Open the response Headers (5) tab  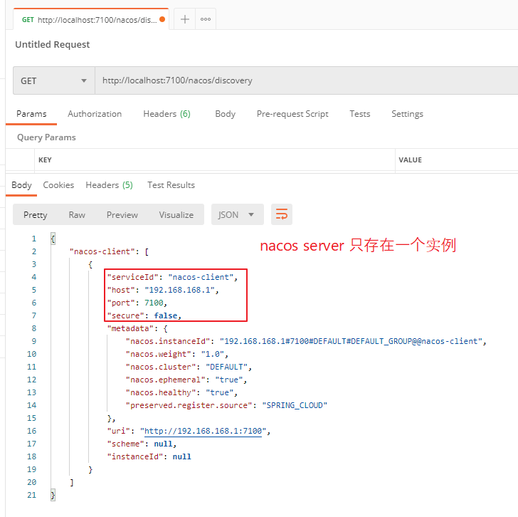(x=109, y=185)
